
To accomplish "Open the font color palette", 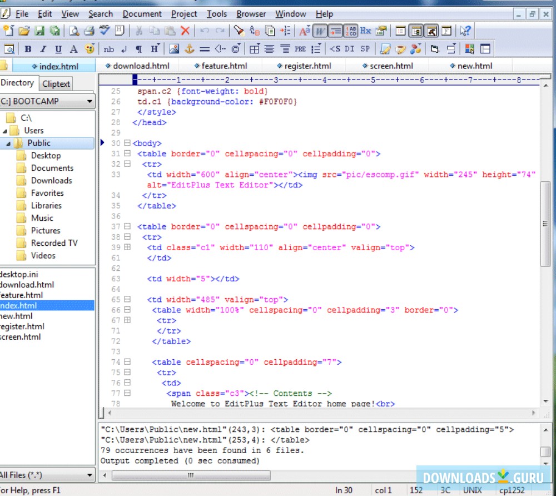I will click(x=89, y=48).
